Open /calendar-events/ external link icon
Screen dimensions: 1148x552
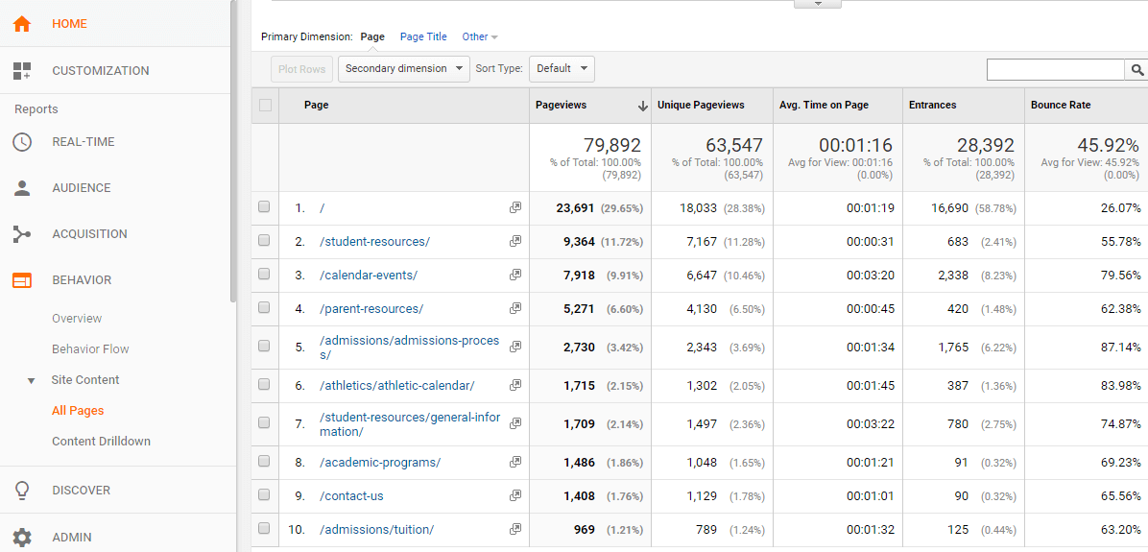click(x=515, y=275)
